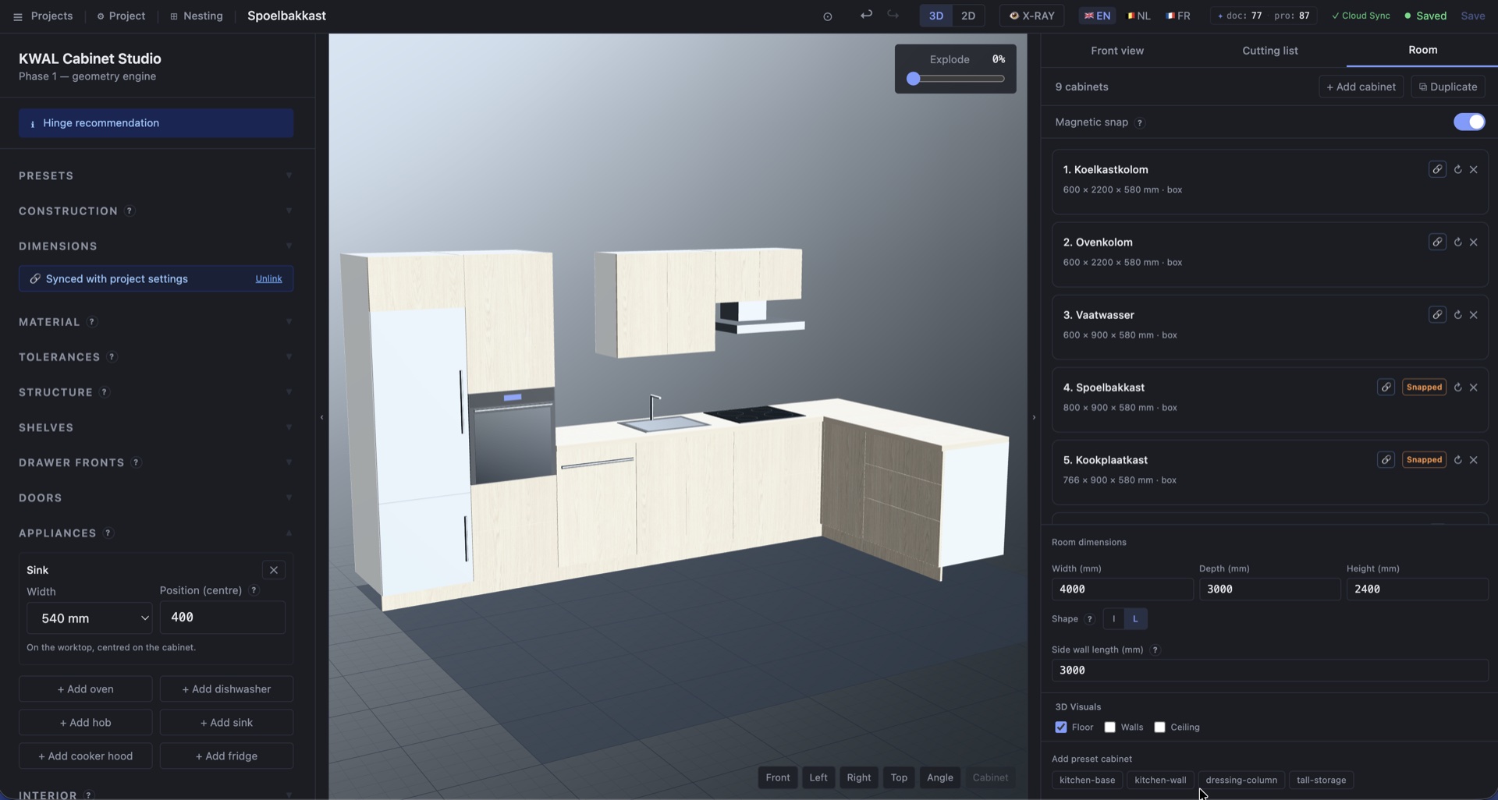
Task: Toggle the Magnetic snap switch
Action: 1469,122
